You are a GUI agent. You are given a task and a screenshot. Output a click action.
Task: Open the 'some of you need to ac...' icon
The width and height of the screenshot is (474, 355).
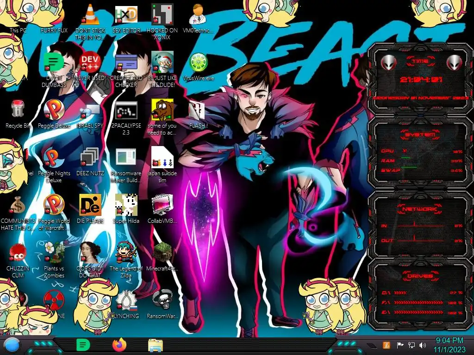click(162, 109)
